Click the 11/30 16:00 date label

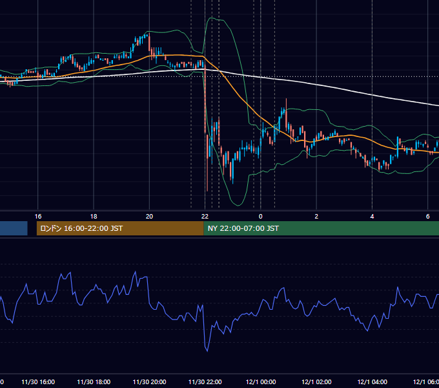tap(38, 382)
